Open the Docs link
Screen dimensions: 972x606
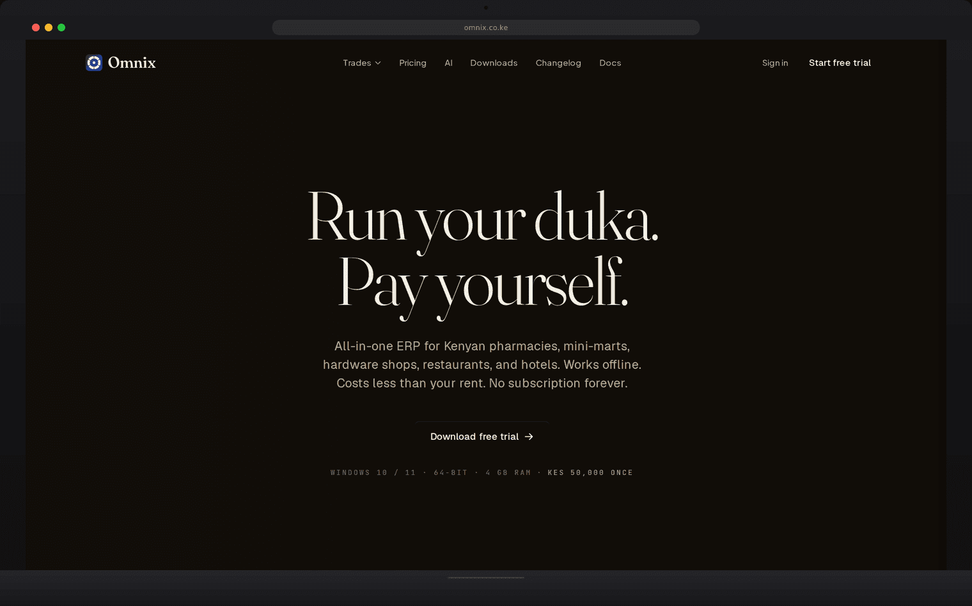point(610,63)
